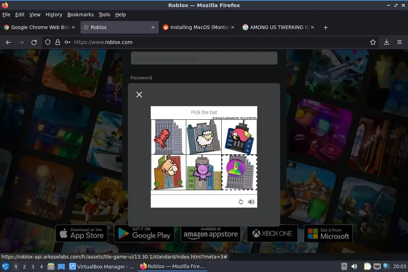
Task: Click the forward navigation arrow
Action: (x=21, y=42)
